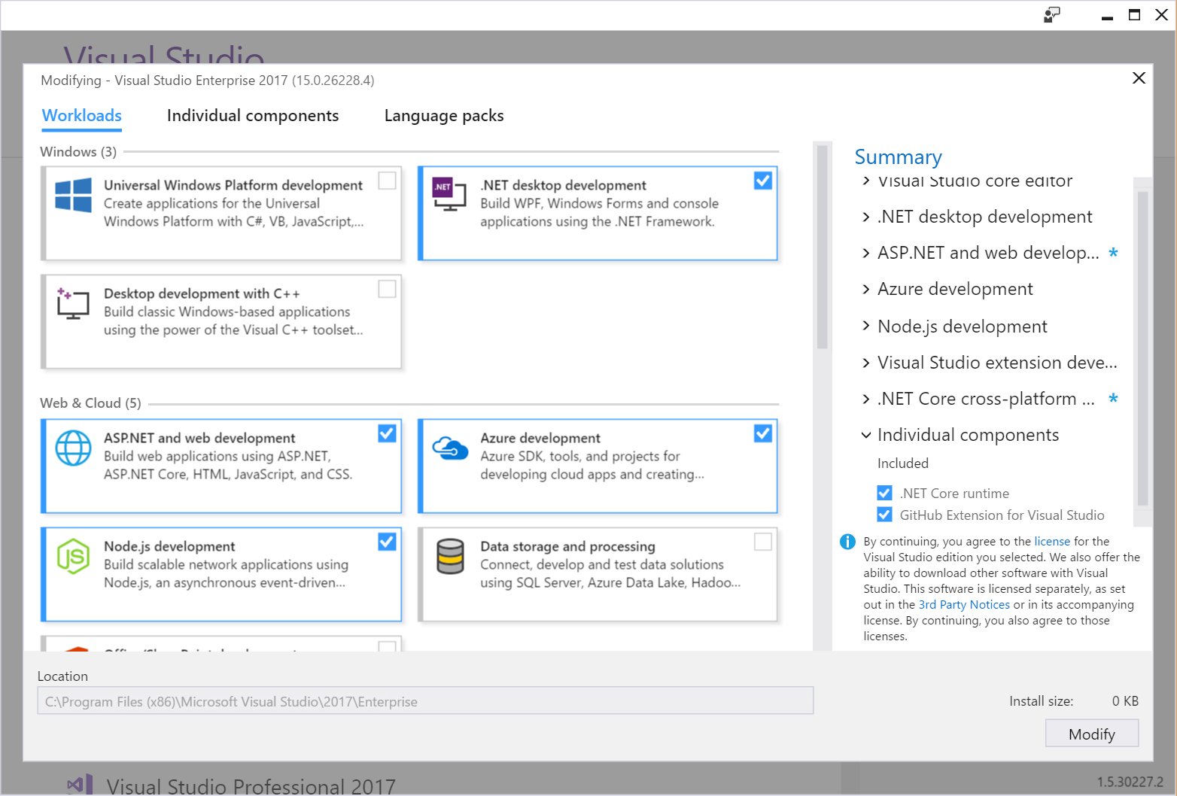This screenshot has width=1177, height=796.
Task: Open the 3rd Party Notices link
Action: (963, 605)
